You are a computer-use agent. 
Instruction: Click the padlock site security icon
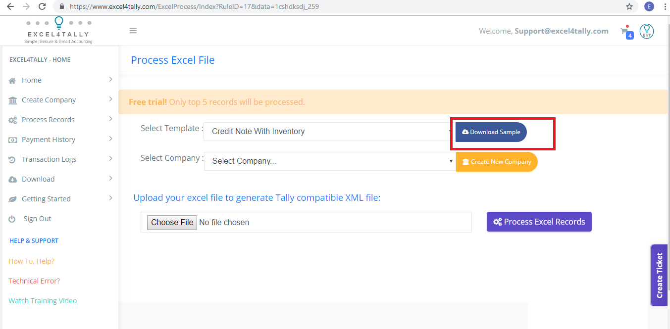[x=62, y=7]
